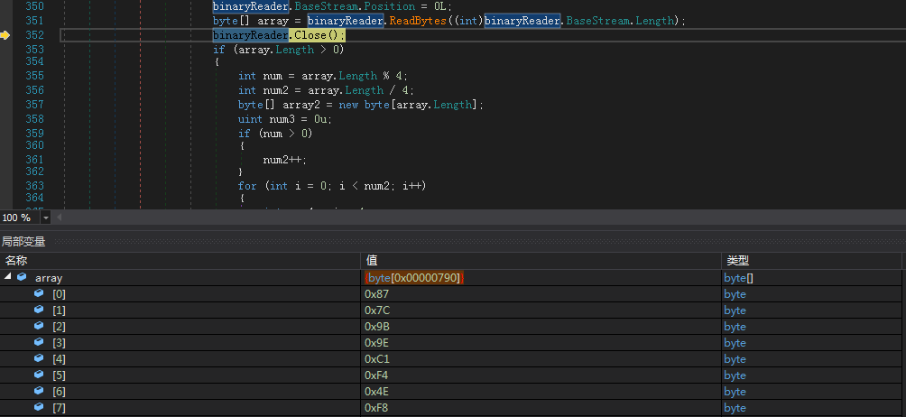Click the editor horizontal scrollbar track
This screenshot has height=417, width=906.
485,218
